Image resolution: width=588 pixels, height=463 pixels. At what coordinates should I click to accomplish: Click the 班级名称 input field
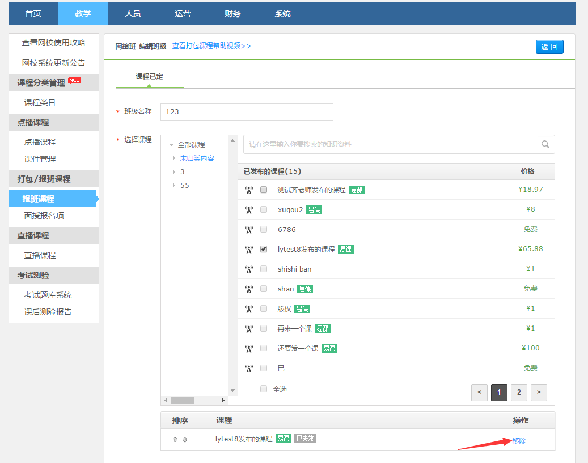pyautogui.click(x=247, y=112)
